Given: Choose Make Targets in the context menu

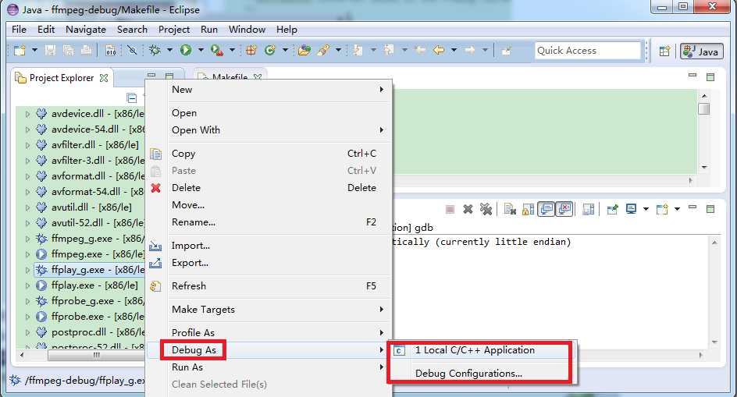Looking at the screenshot, I should [x=269, y=310].
